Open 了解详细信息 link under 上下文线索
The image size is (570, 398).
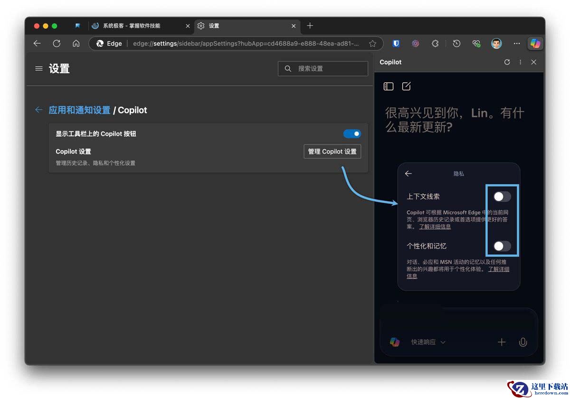(435, 227)
